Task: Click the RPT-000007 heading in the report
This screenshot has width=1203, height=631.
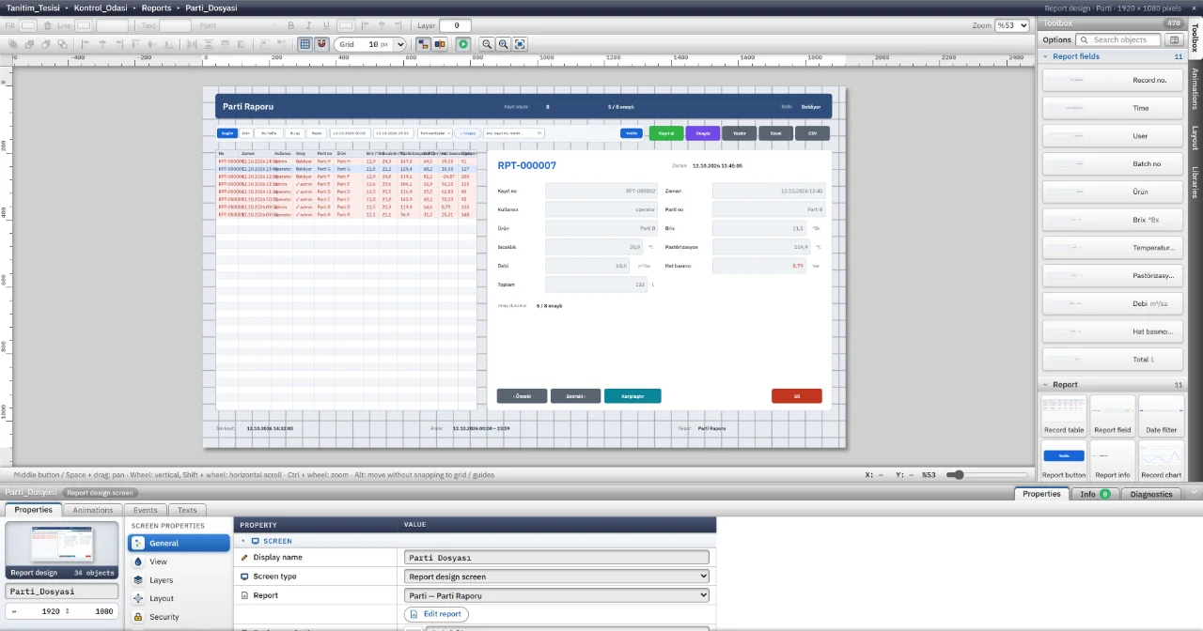Action: pyautogui.click(x=526, y=166)
